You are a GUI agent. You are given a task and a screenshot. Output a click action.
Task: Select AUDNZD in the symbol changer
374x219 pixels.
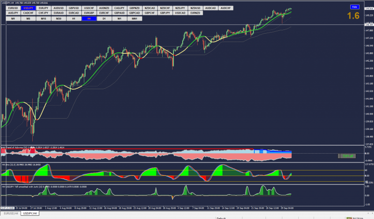click(x=104, y=8)
